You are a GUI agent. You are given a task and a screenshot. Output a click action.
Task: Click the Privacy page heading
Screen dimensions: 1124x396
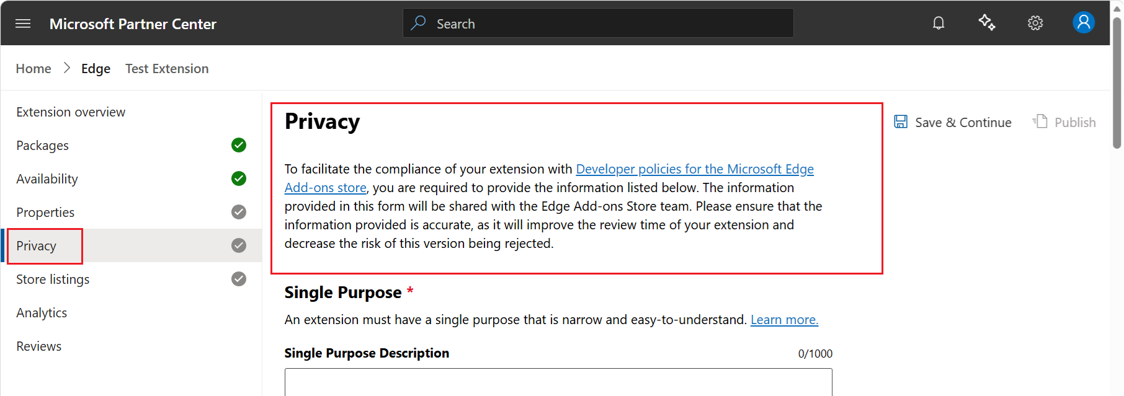point(322,121)
